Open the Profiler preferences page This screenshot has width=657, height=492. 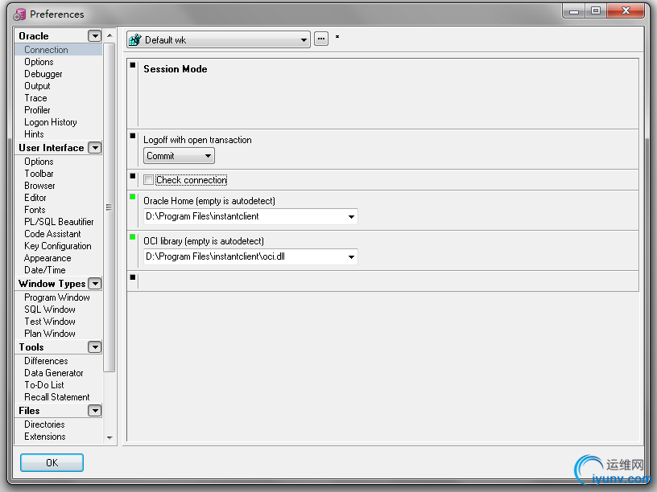pos(37,110)
